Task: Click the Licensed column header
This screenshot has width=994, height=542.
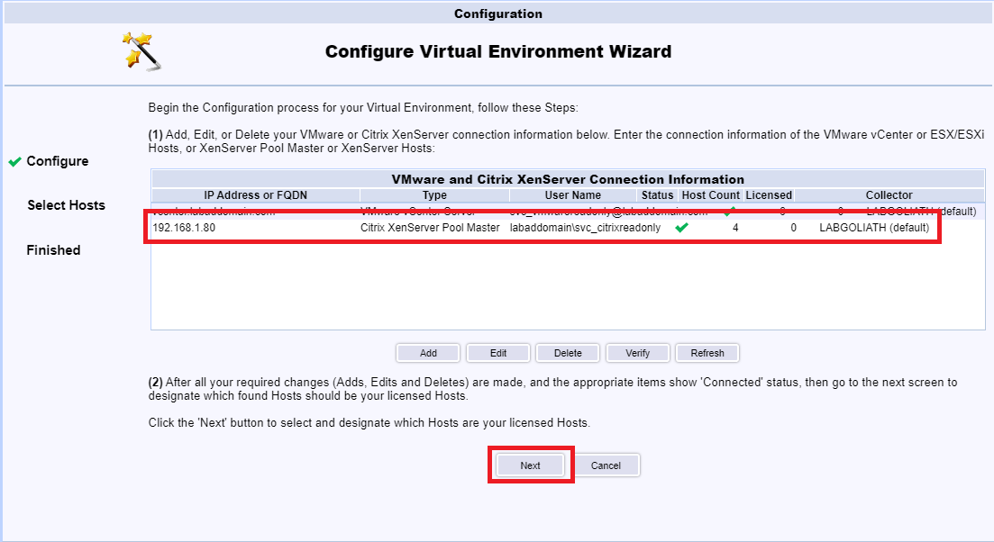Action: (x=769, y=195)
